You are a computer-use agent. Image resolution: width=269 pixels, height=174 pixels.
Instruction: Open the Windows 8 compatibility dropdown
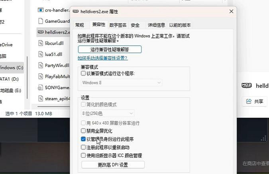point(121,82)
